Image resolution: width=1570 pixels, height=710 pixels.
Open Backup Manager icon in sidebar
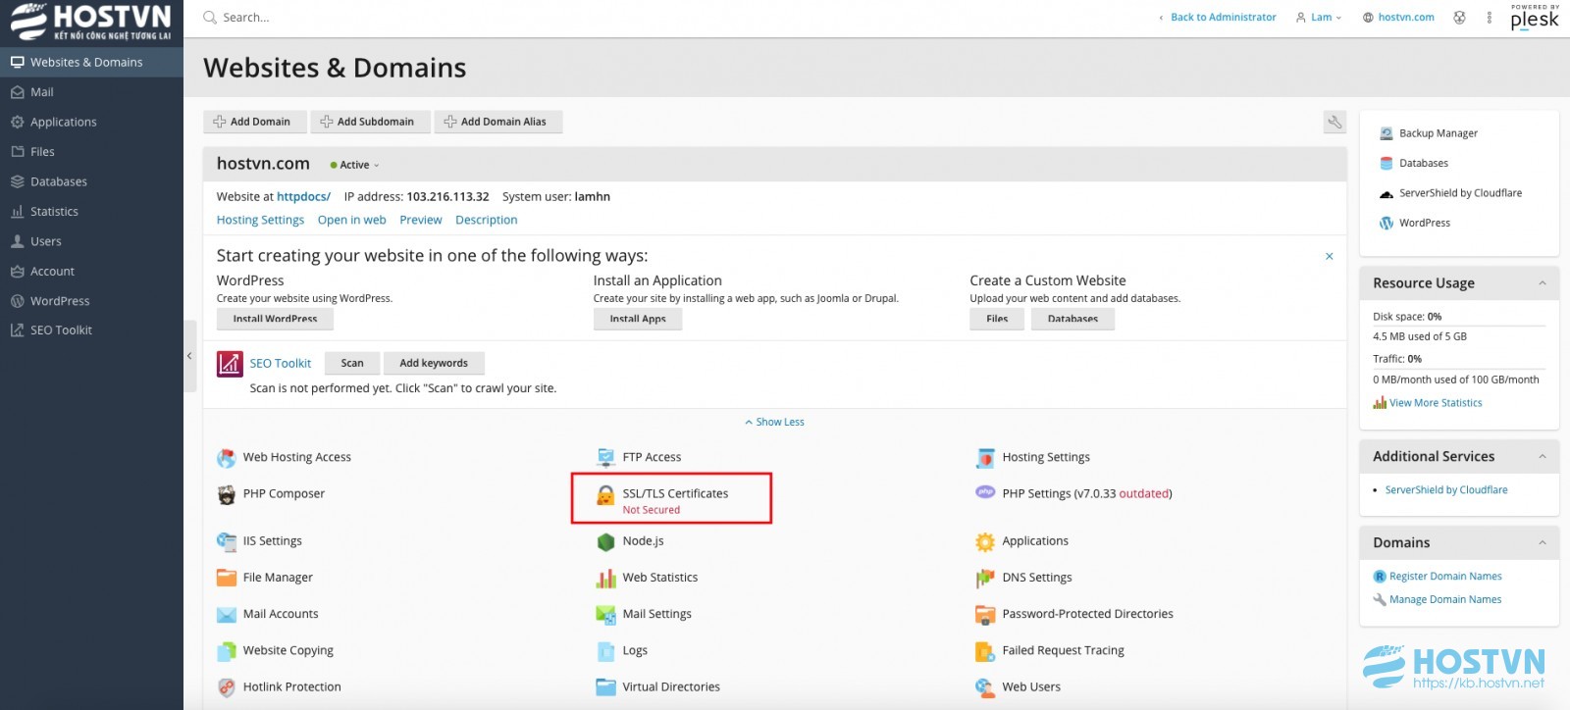tap(1387, 133)
